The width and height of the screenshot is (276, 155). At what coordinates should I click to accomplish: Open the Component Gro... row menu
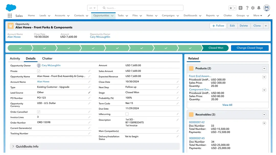(x=264, y=90)
